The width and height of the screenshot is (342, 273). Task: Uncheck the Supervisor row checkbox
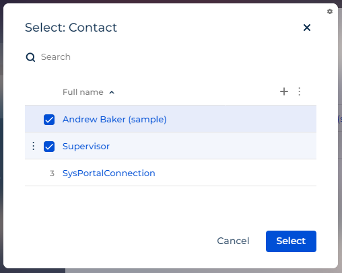click(49, 147)
